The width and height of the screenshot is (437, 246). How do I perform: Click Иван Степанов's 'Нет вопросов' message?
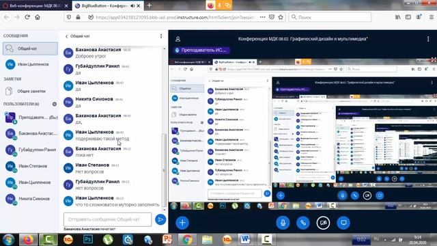(x=89, y=172)
